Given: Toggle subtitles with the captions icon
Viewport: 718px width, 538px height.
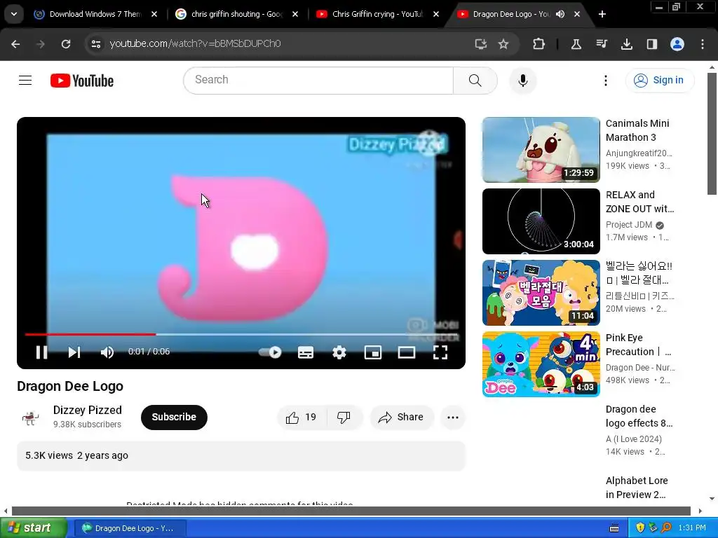Looking at the screenshot, I should pos(306,352).
